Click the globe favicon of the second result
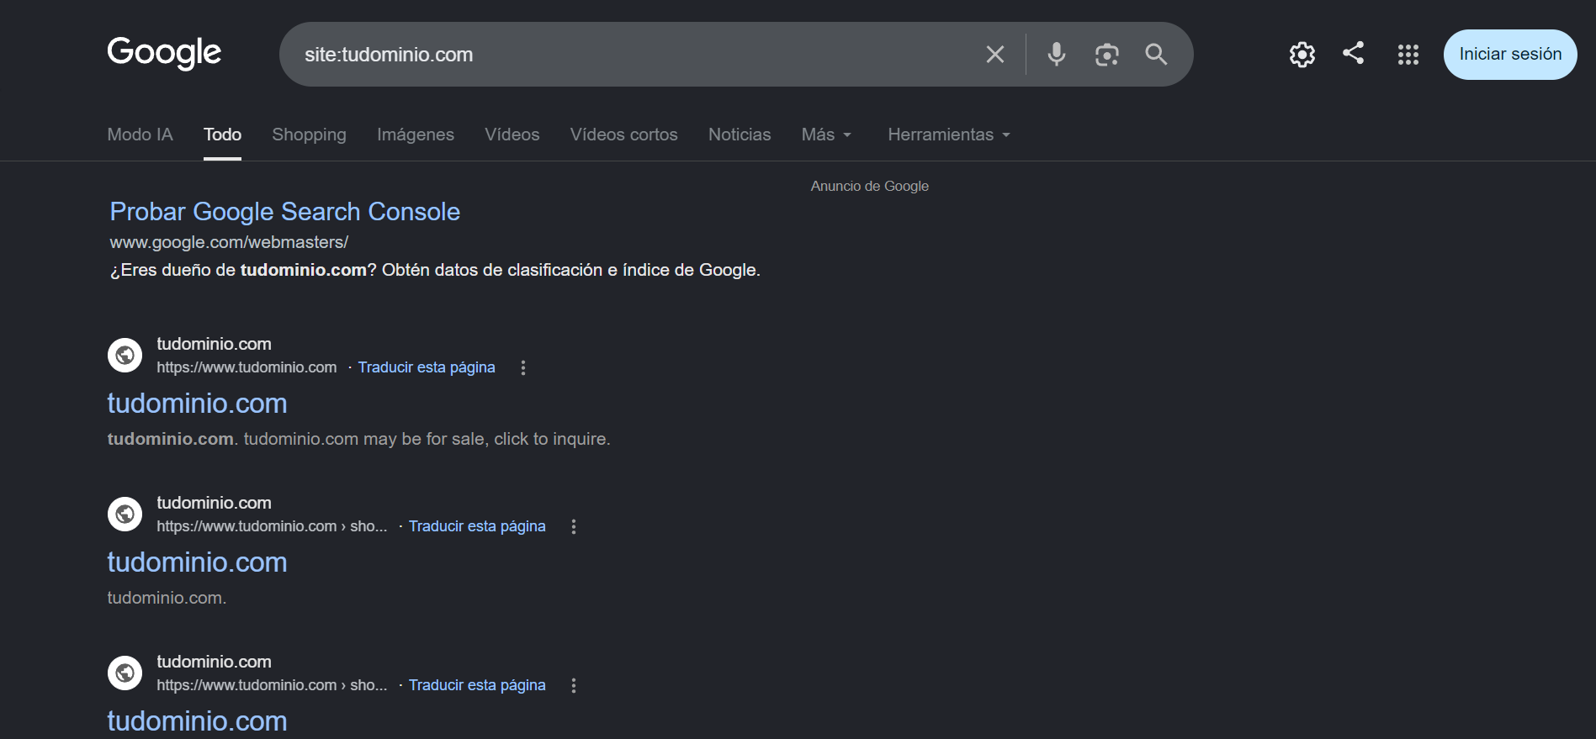Screen dimensions: 1596x739 125,514
